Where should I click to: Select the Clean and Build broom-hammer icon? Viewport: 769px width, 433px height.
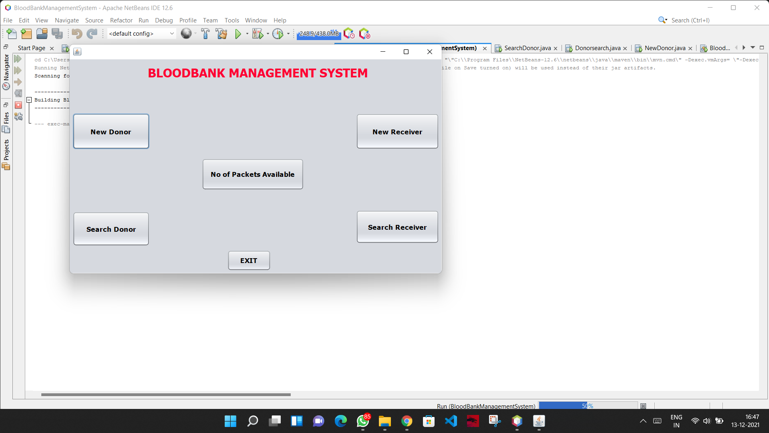(221, 34)
